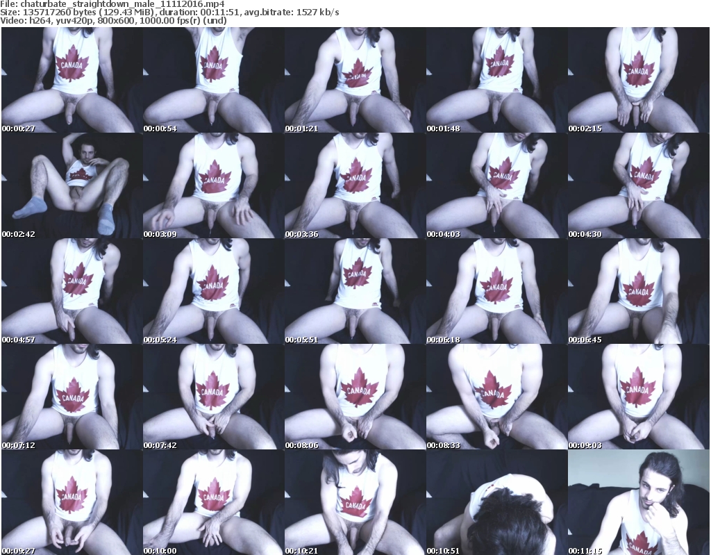Click the frame at timestamp 00:03:09

[213, 185]
